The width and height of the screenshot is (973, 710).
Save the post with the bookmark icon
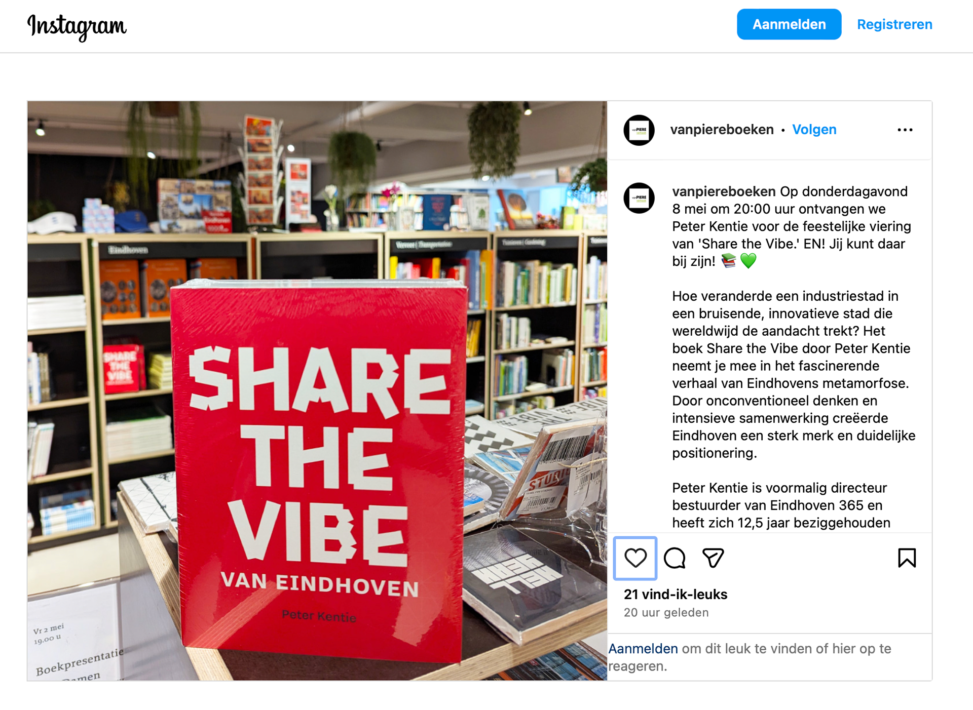click(x=907, y=558)
